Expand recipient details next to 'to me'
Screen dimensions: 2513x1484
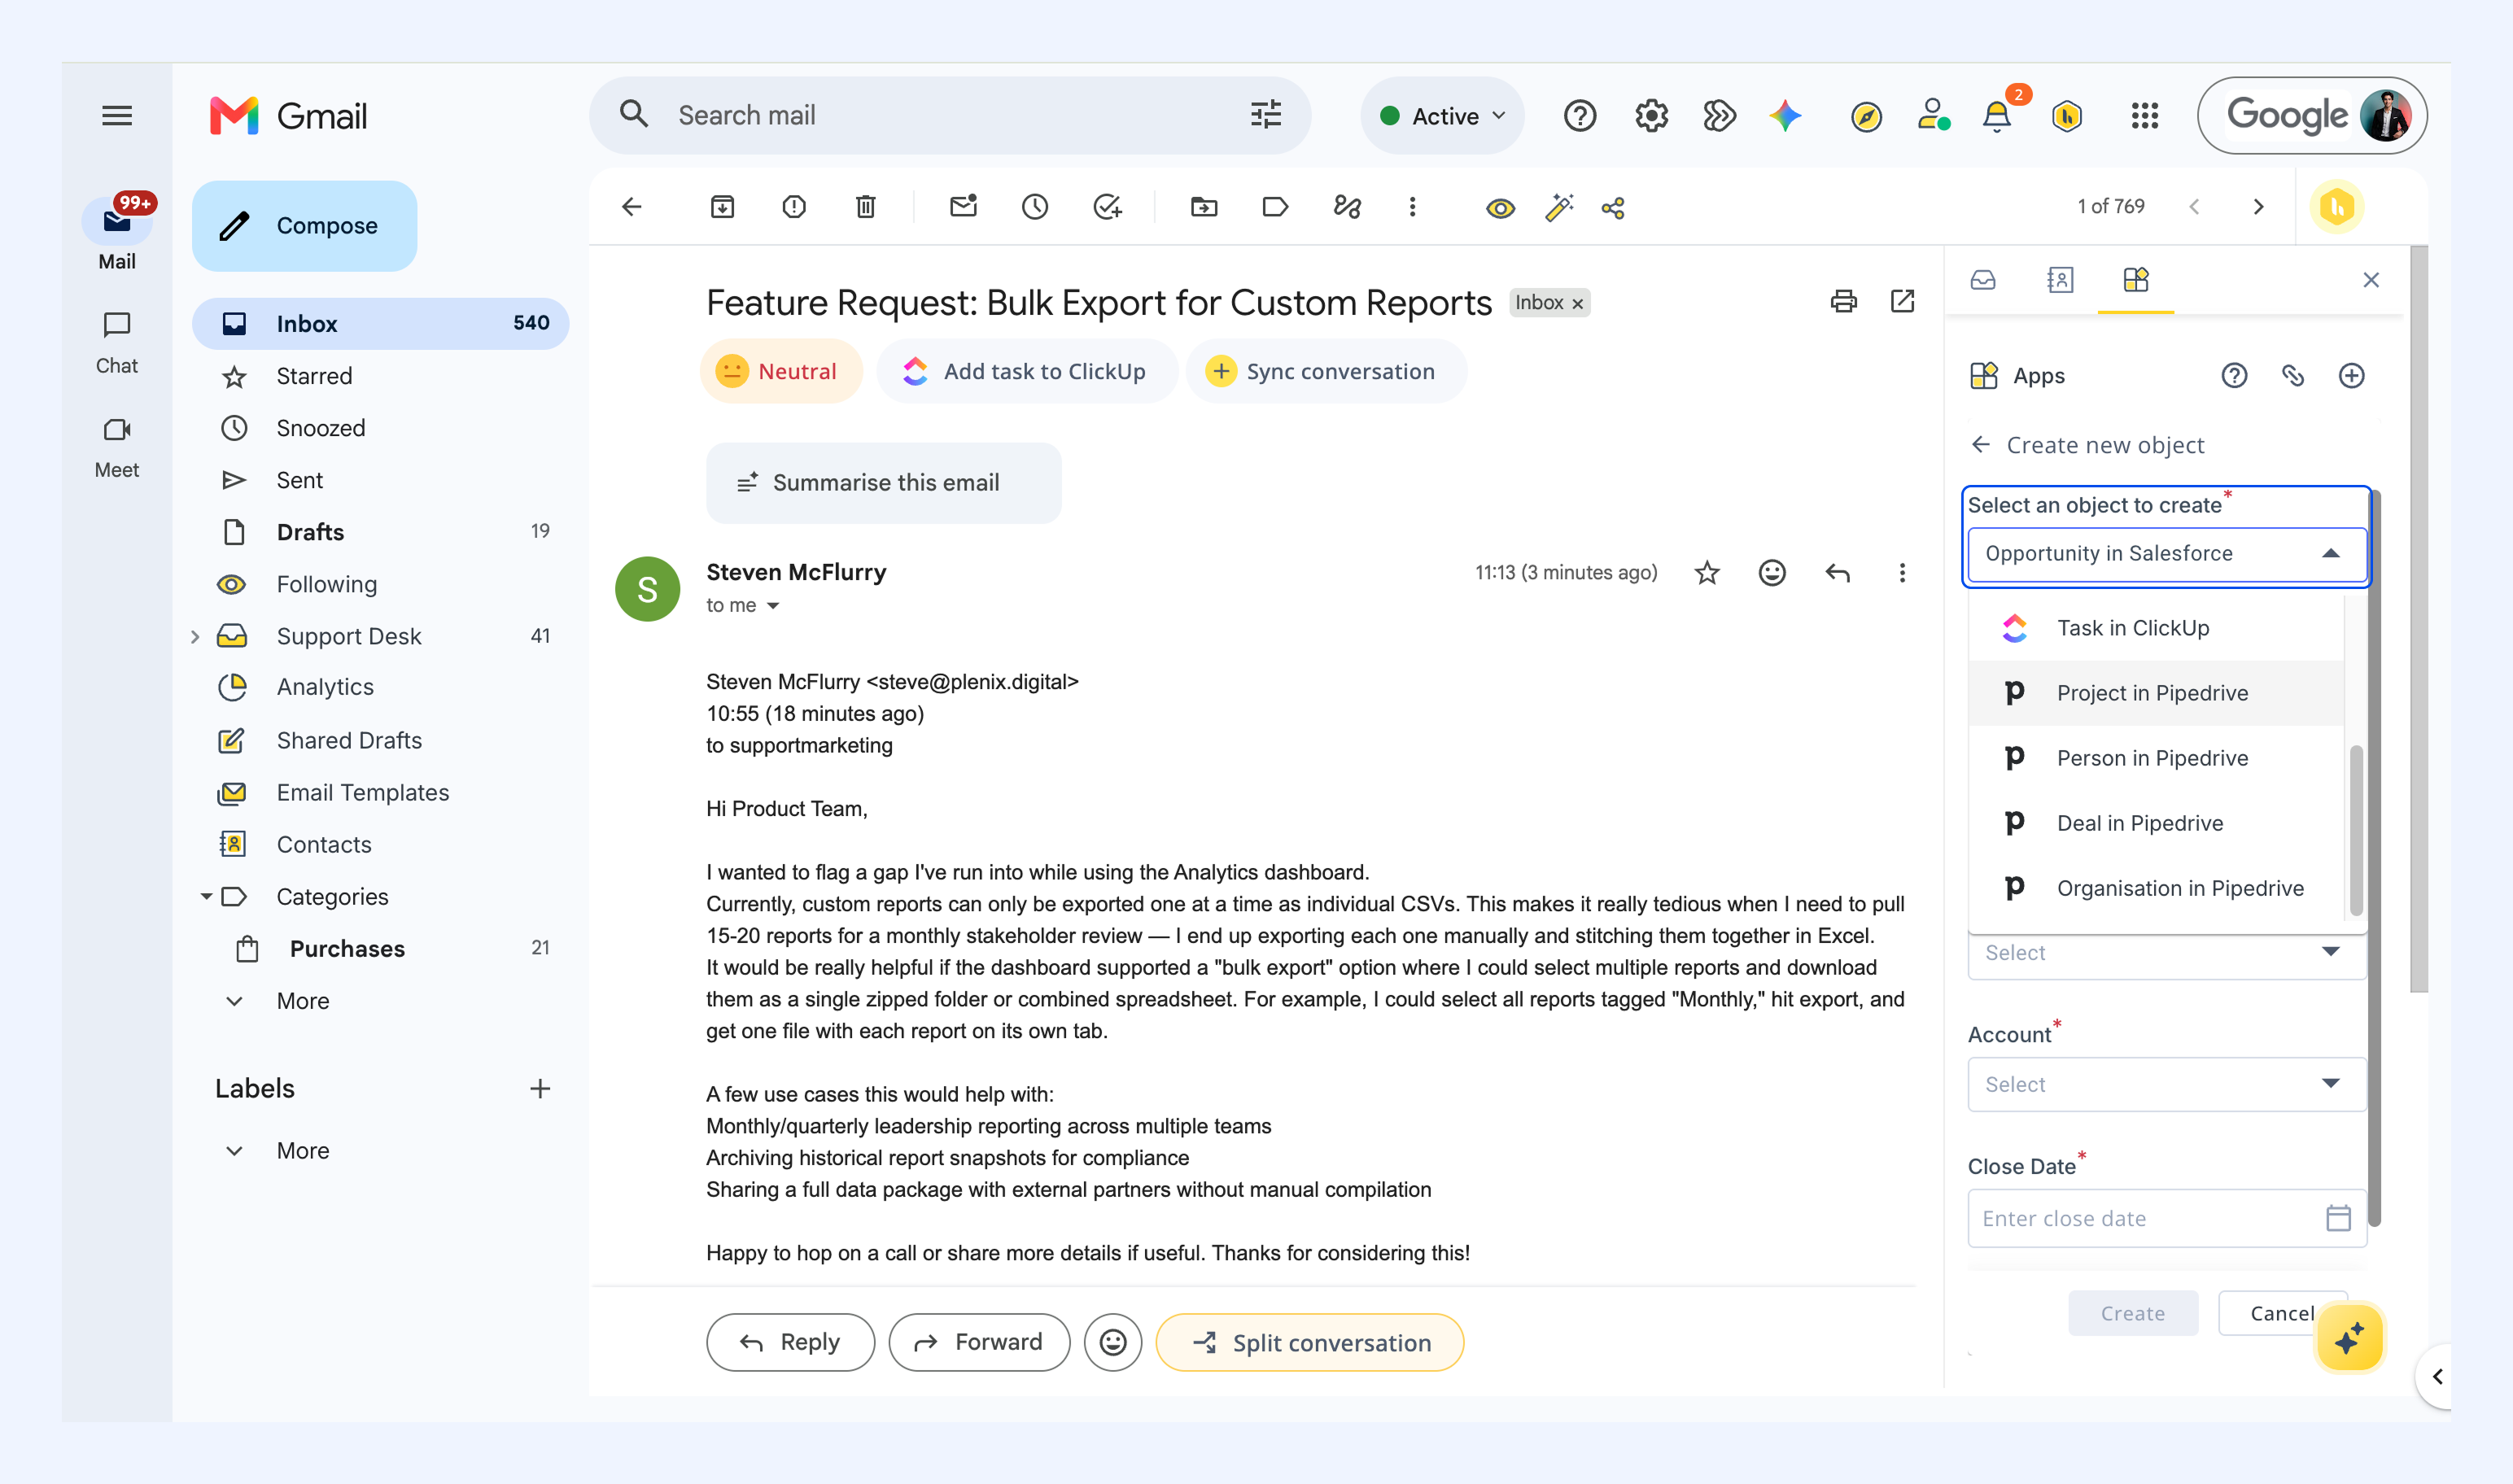773,605
